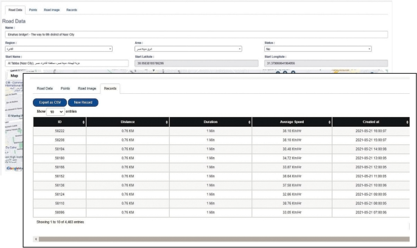Click Created at column sort icon
The height and width of the screenshot is (248, 417).
tap(407, 122)
